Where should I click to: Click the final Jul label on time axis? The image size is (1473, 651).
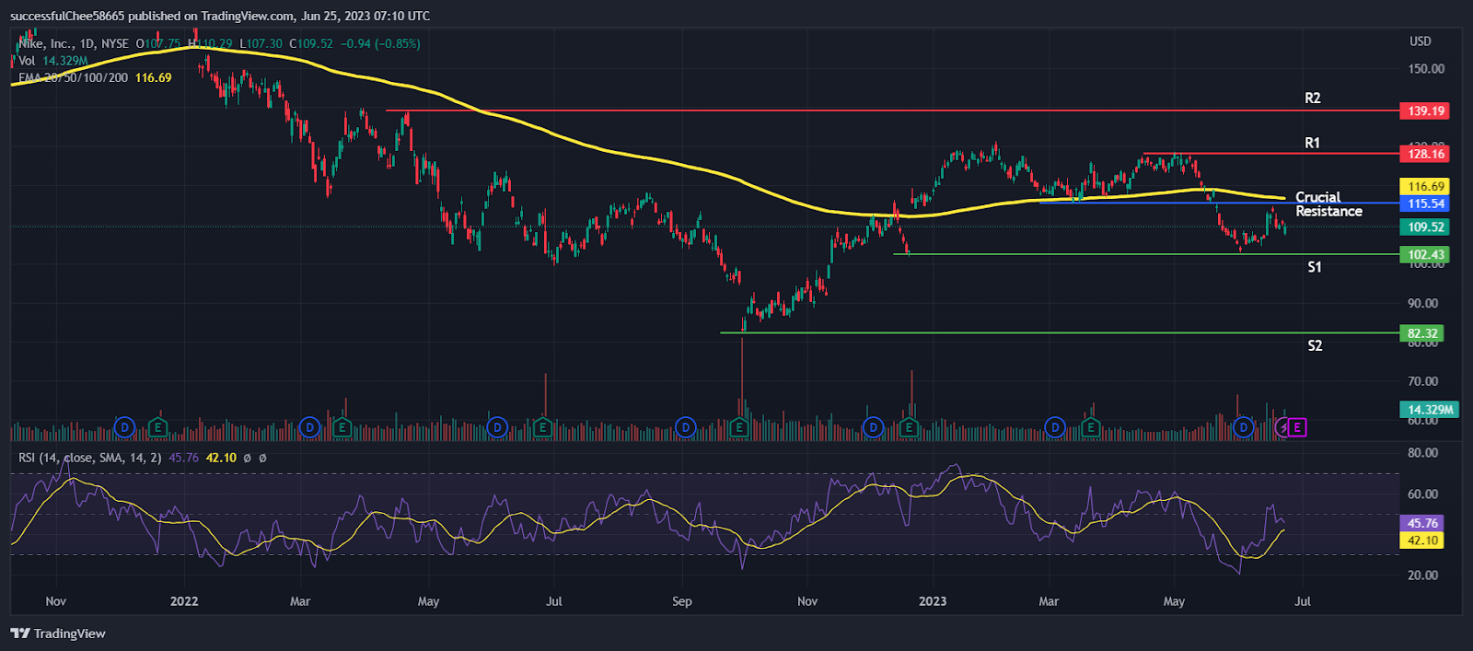click(x=1303, y=601)
